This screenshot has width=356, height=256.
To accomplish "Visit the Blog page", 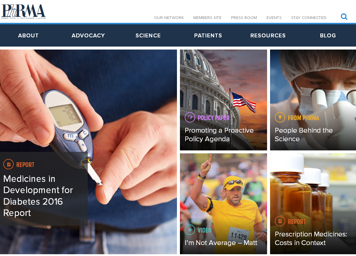I will coord(328,35).
